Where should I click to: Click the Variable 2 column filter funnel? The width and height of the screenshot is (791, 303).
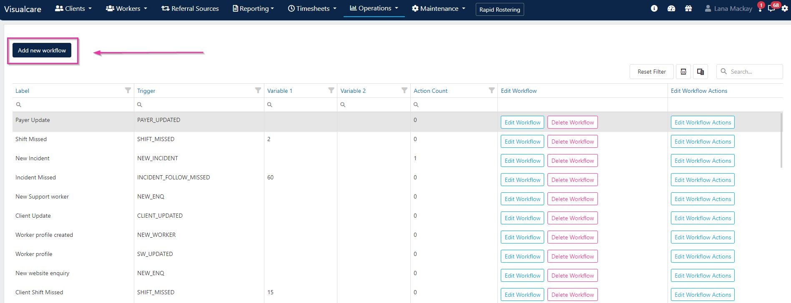[x=404, y=90]
